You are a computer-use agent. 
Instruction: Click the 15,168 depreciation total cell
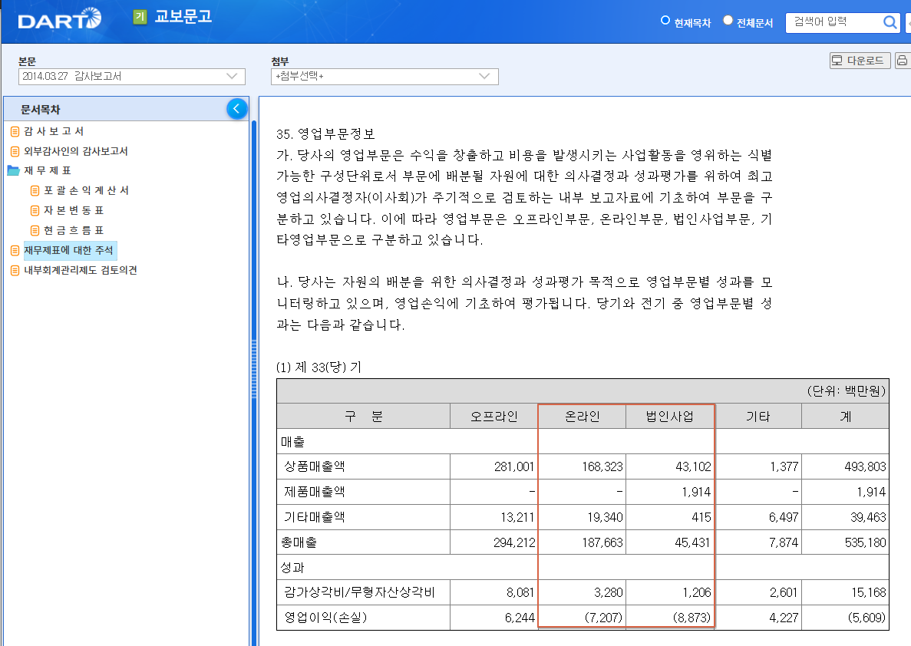[x=845, y=592]
